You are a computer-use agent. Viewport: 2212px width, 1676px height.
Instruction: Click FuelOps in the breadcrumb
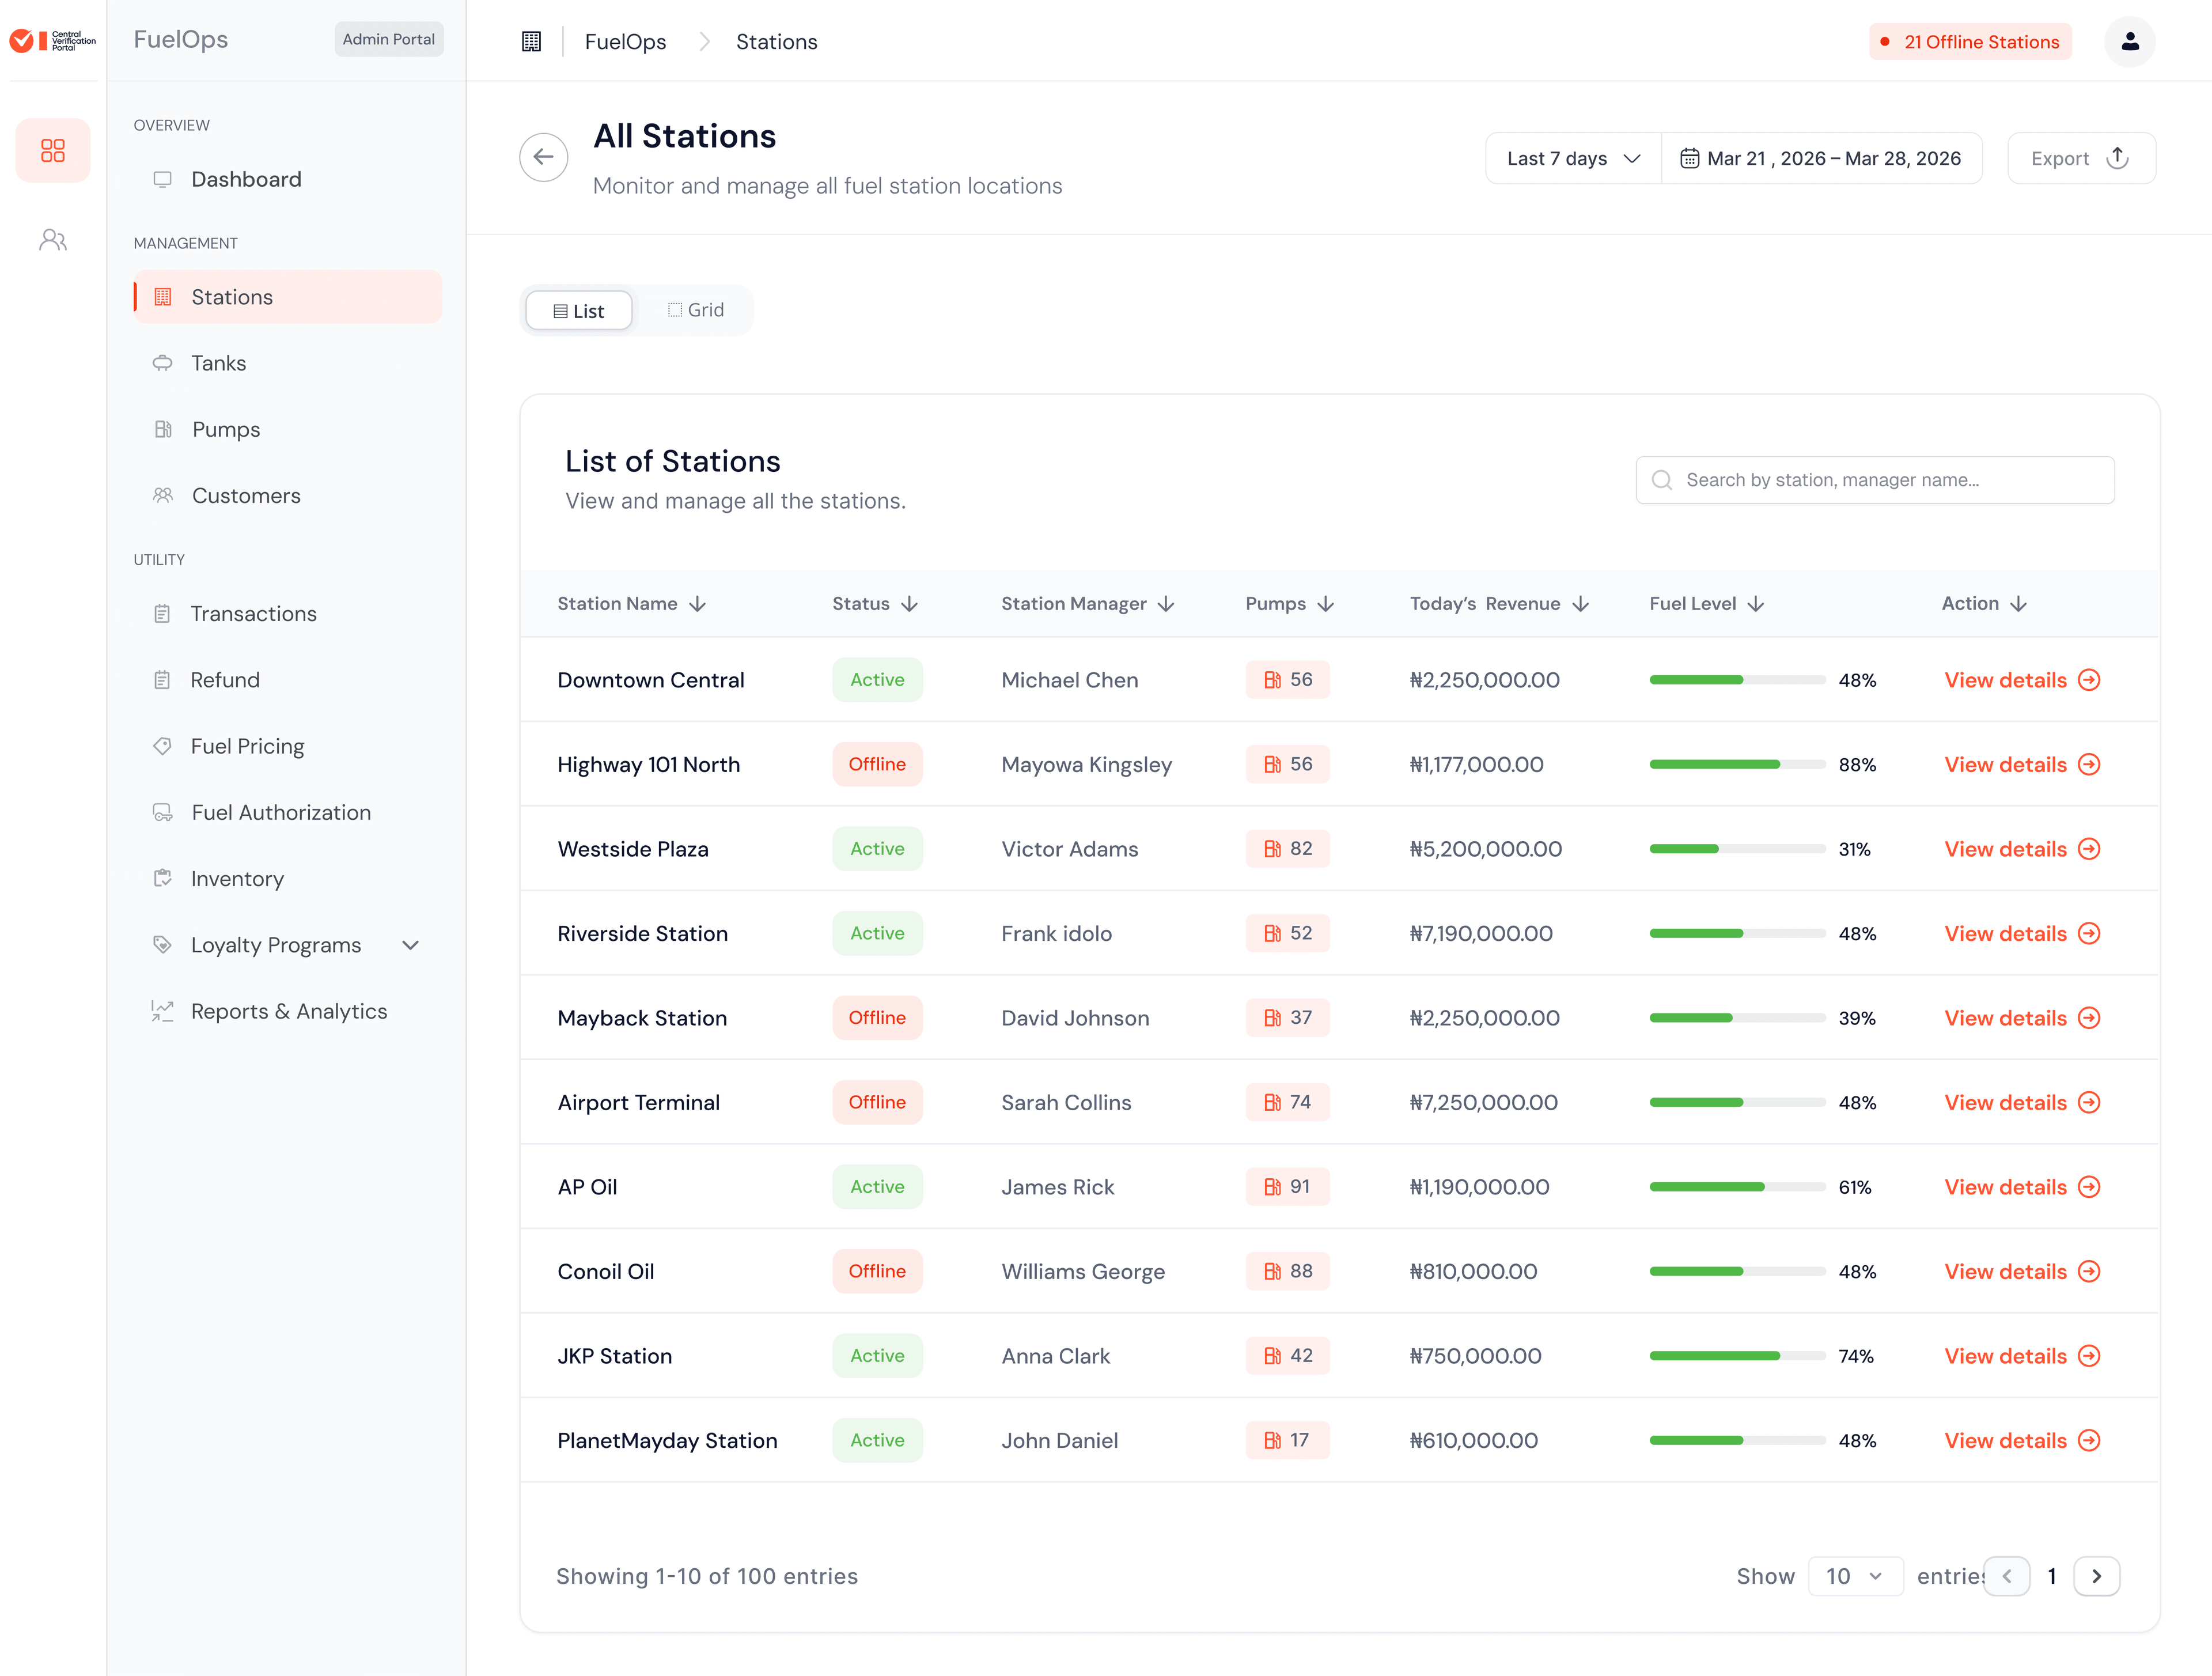tap(625, 42)
